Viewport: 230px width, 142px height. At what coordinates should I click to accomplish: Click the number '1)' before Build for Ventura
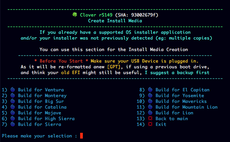coord(4,90)
